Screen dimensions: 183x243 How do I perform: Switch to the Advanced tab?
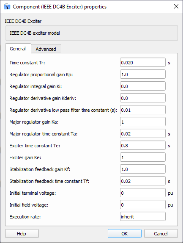(46, 49)
